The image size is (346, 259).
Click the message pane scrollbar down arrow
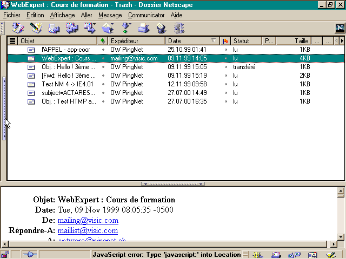[x=341, y=237]
